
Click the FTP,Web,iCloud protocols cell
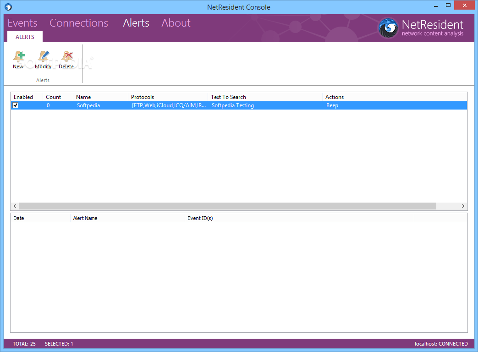[x=169, y=105]
